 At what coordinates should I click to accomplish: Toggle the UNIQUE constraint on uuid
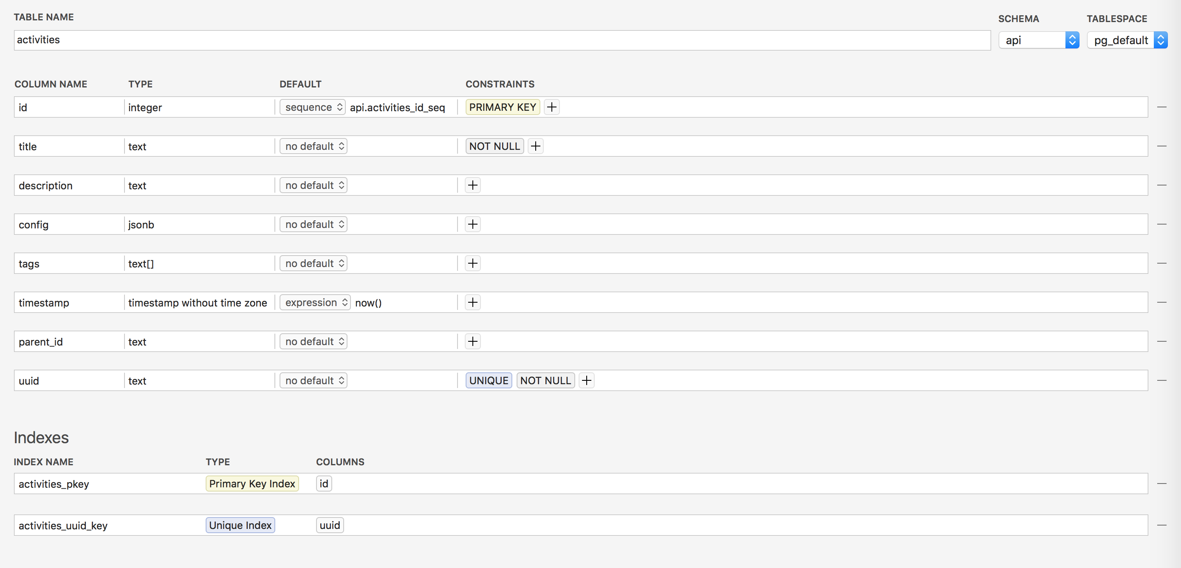click(488, 380)
